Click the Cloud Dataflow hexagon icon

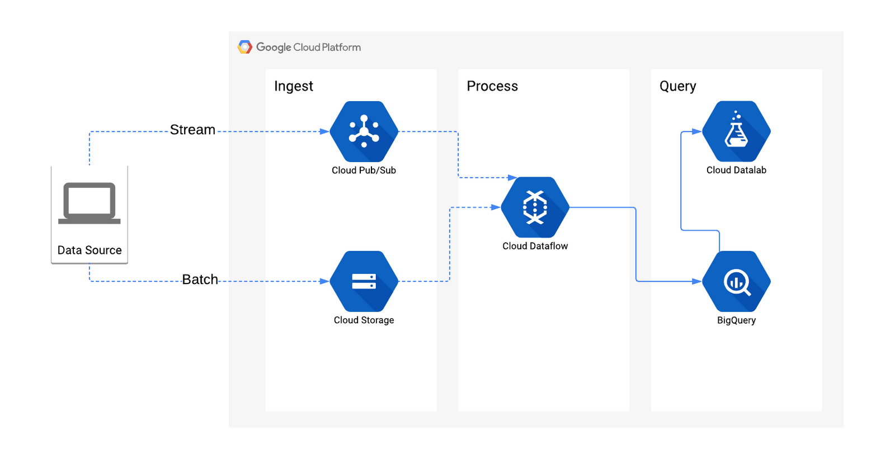pos(535,207)
